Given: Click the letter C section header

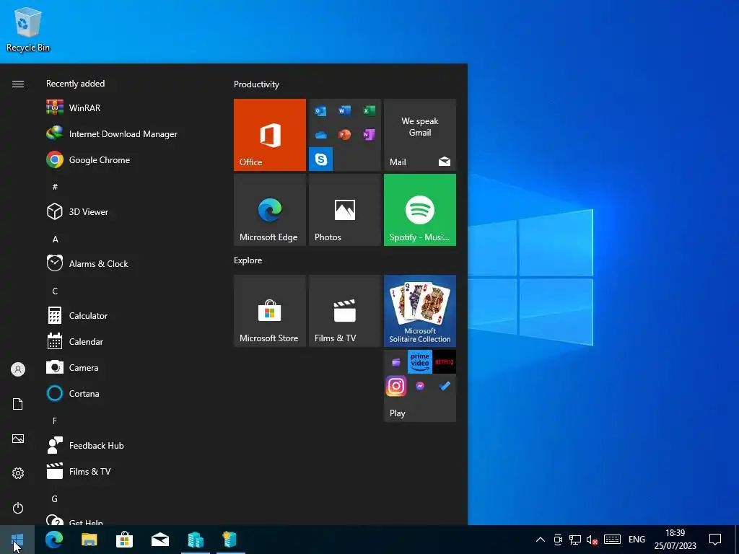Looking at the screenshot, I should coord(55,291).
